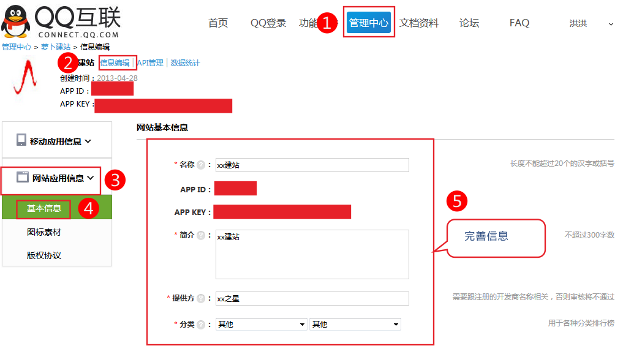Open the second 分类 dropdown
The height and width of the screenshot is (346, 623).
(355, 325)
